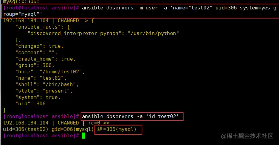Select the "/bin/bash" shell value

(59, 84)
